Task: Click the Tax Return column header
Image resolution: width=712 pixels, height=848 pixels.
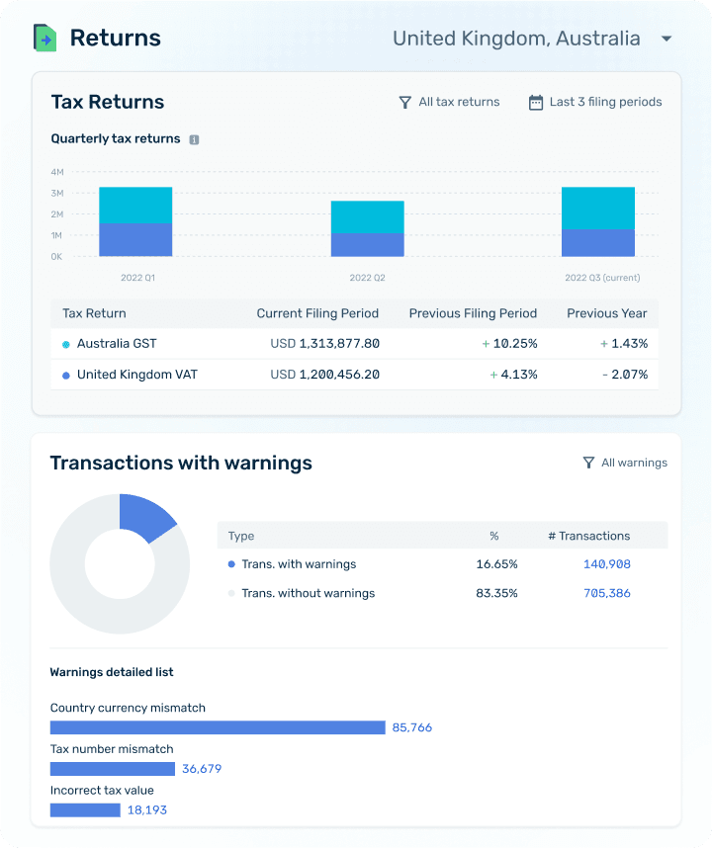Action: pyautogui.click(x=94, y=313)
